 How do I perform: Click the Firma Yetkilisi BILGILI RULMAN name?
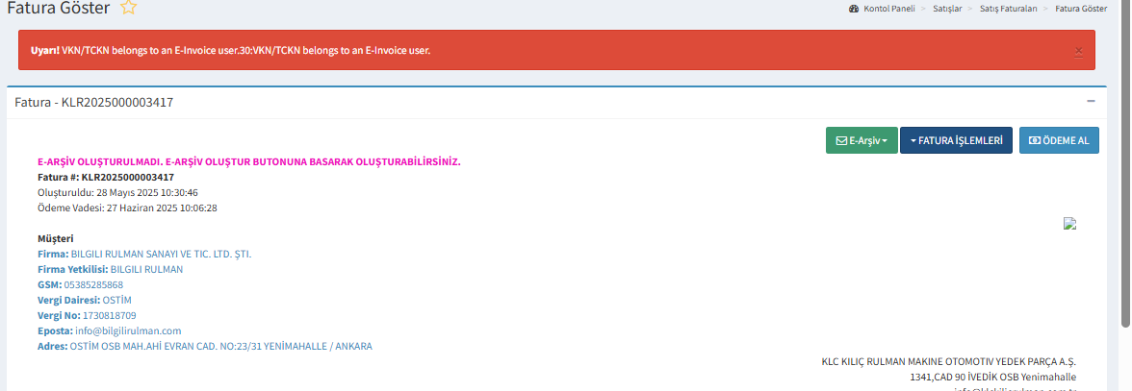pyautogui.click(x=146, y=269)
